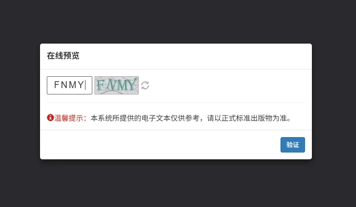Place cursor after the typed Y in the field

(x=85, y=85)
